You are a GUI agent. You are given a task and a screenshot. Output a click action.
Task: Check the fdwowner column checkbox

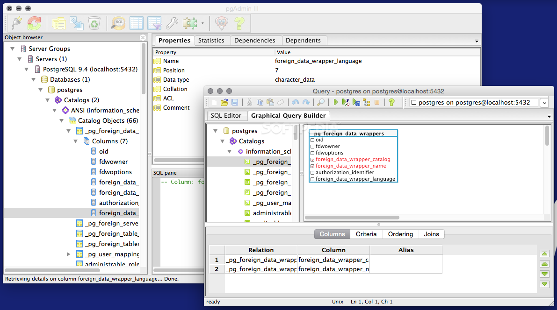point(312,147)
